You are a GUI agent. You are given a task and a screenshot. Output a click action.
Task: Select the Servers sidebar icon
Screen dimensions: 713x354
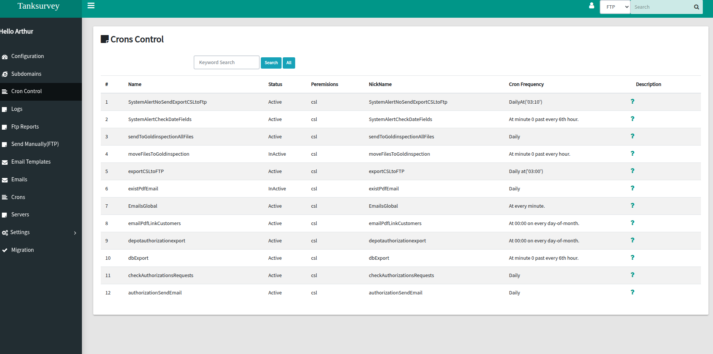[x=5, y=214]
